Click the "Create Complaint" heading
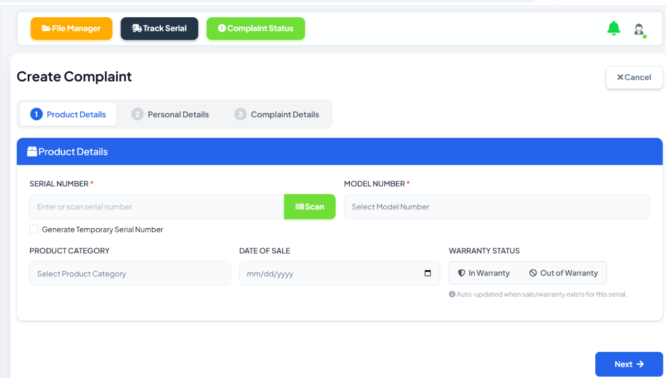This screenshot has height=378, width=666. (x=74, y=76)
